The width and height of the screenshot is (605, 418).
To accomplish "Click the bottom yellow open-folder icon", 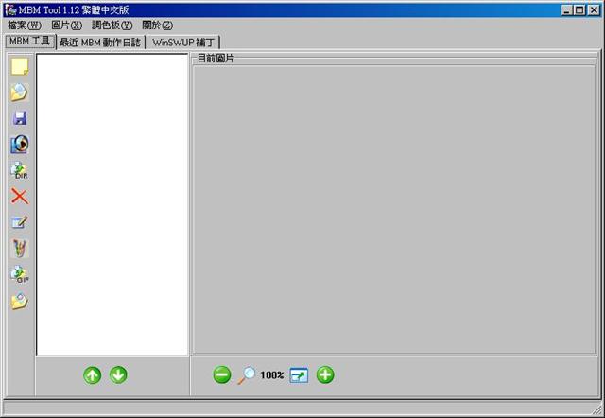I will pyautogui.click(x=19, y=301).
